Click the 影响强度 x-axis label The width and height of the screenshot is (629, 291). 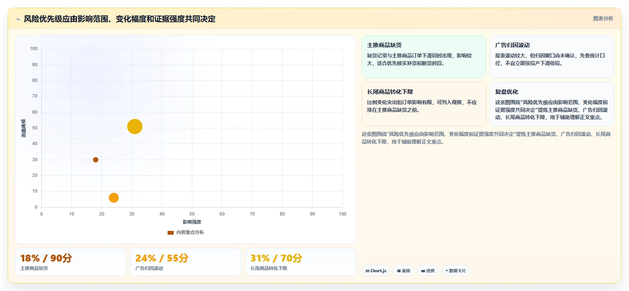click(192, 222)
